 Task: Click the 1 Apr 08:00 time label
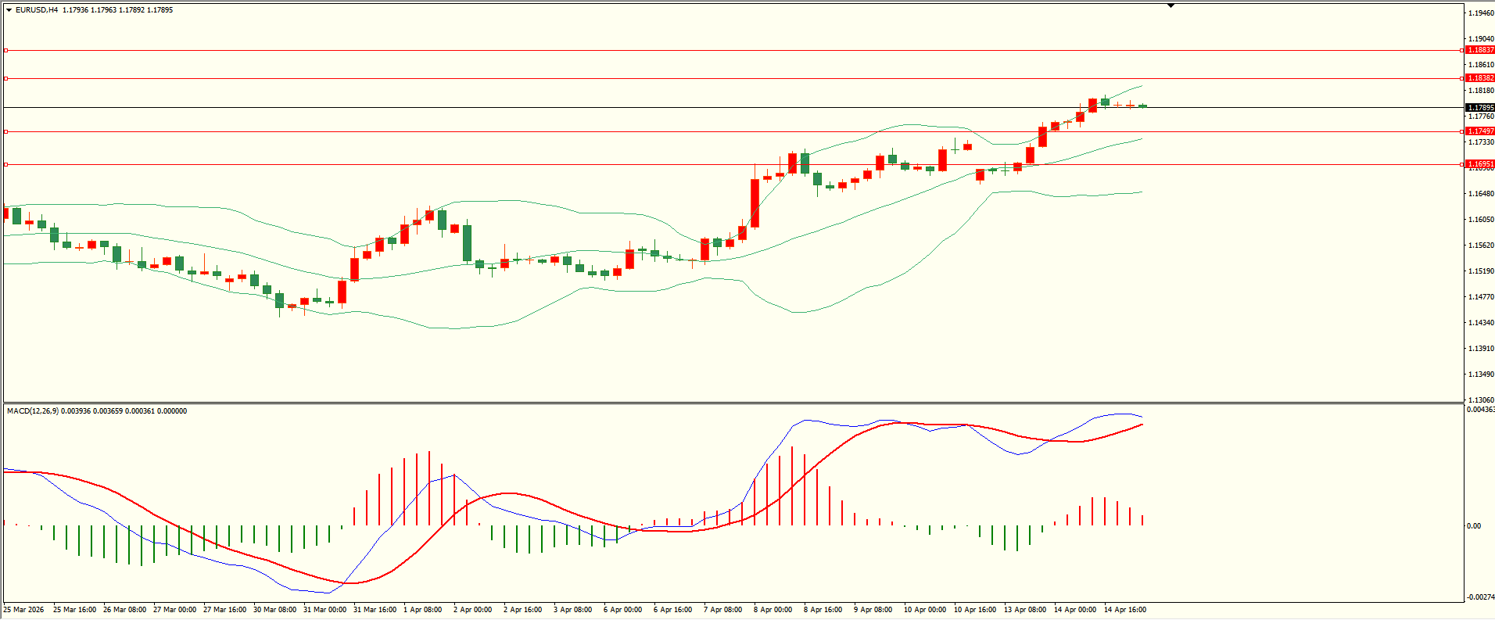point(422,610)
